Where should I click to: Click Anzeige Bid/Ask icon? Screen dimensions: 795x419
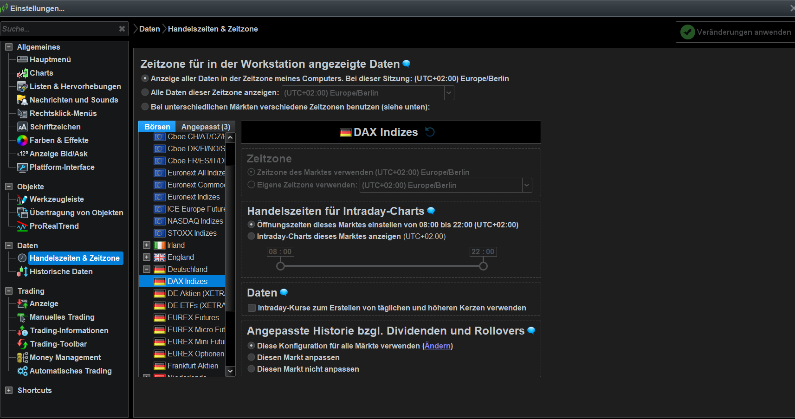(22, 154)
